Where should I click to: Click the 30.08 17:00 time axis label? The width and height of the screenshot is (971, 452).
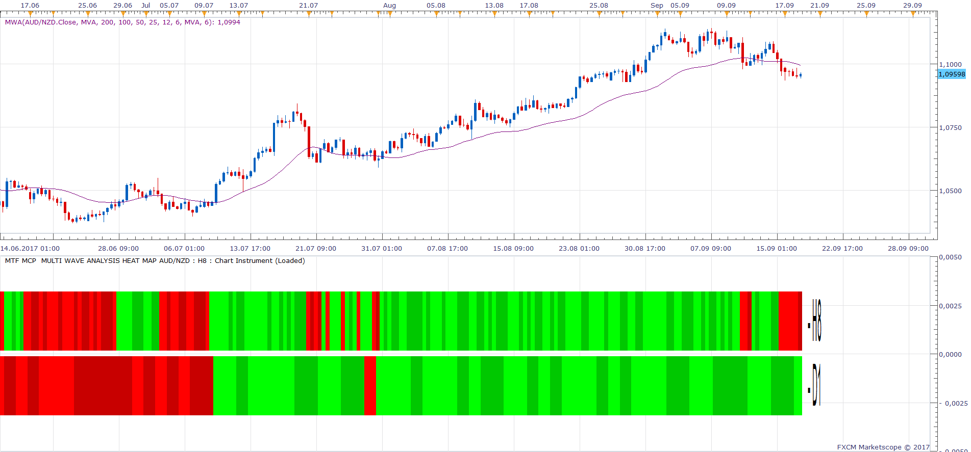(645, 249)
